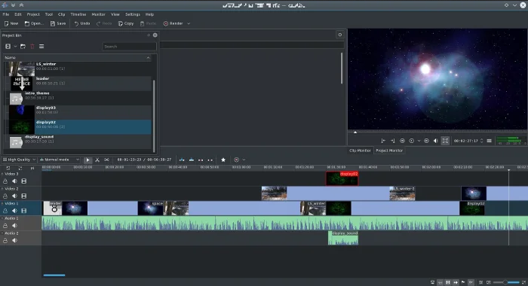Select the arrow selection tool in timeline toolbar
This screenshot has width=528, height=286.
tap(87, 160)
